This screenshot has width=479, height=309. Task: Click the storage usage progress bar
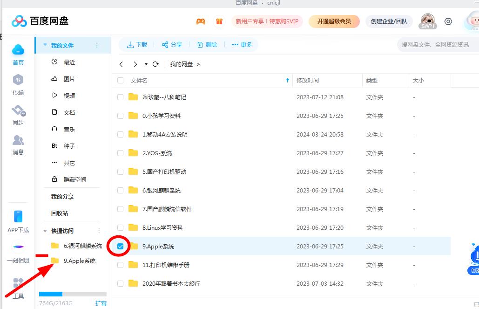(x=72, y=294)
